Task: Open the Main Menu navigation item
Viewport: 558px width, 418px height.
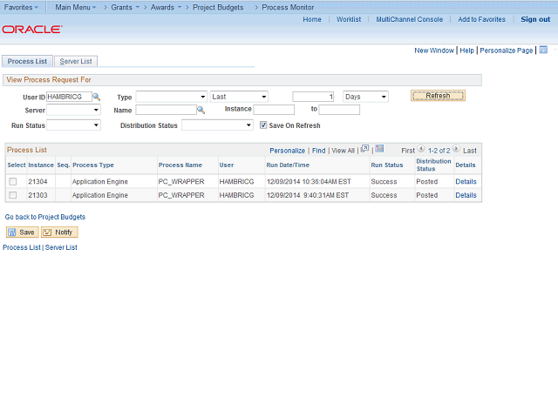Action: pyautogui.click(x=76, y=7)
